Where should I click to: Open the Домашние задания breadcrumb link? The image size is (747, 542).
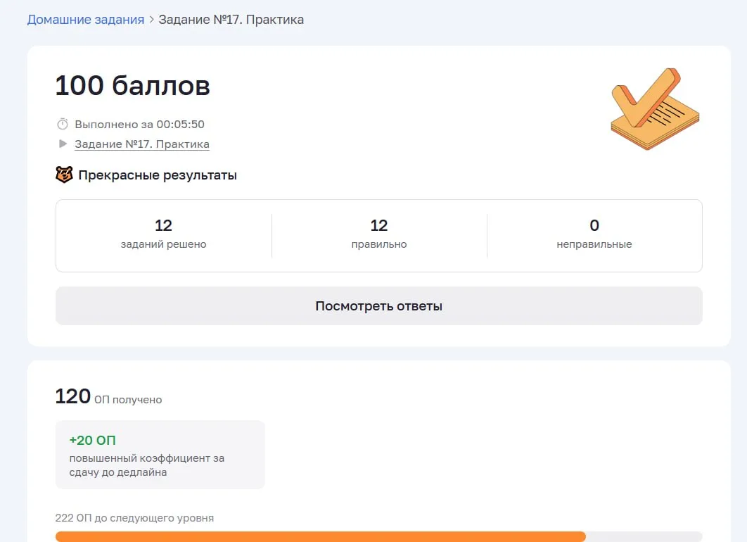86,20
